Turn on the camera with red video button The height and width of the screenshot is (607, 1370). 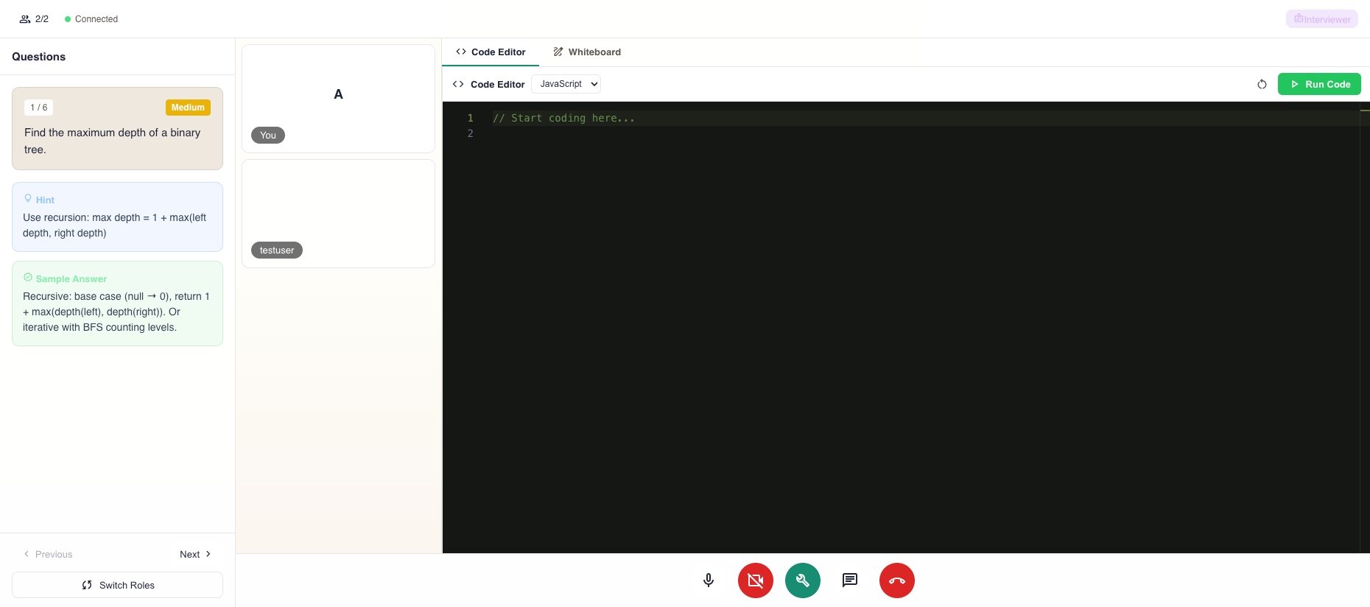point(756,580)
